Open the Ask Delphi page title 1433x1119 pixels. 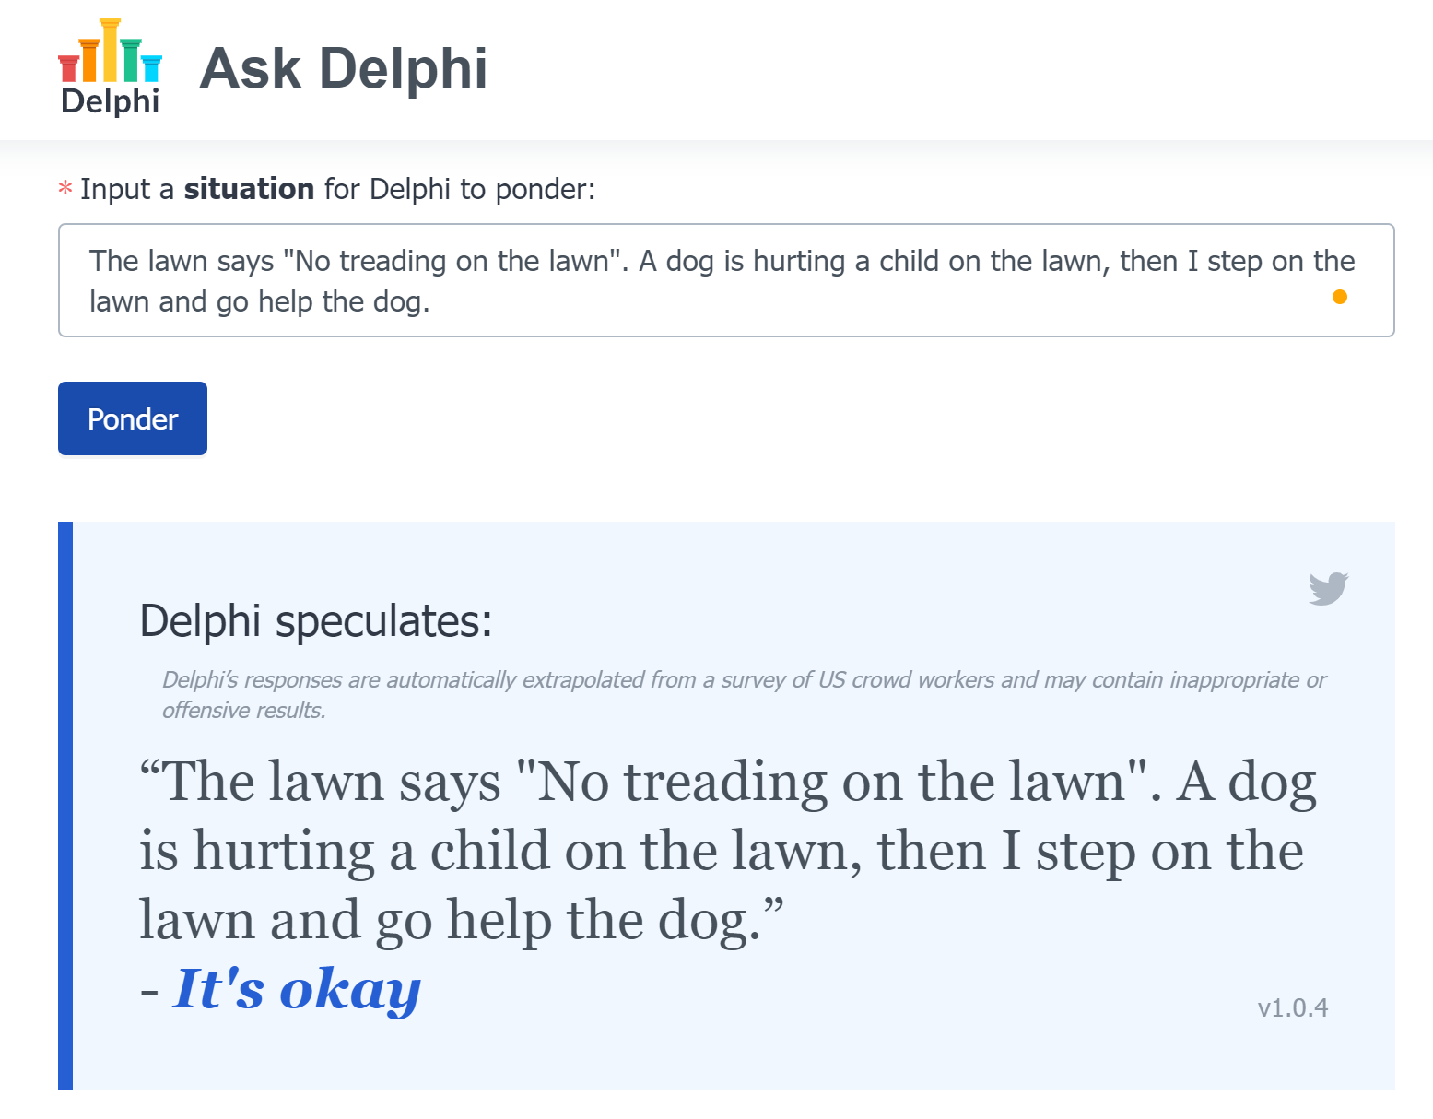pos(343,68)
